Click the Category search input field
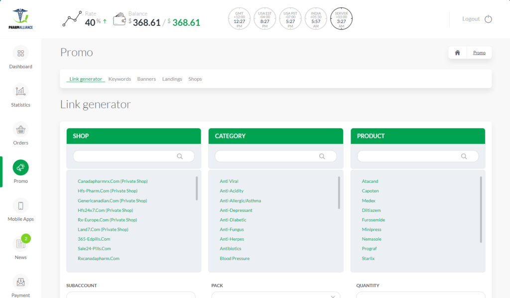Viewport: 510px width, 298px height. (x=276, y=156)
